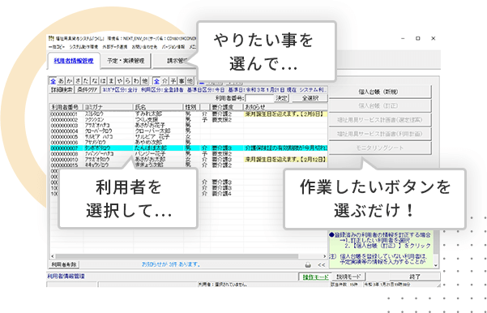
Task: Sort by the おしらせ column header
Action: 285,107
